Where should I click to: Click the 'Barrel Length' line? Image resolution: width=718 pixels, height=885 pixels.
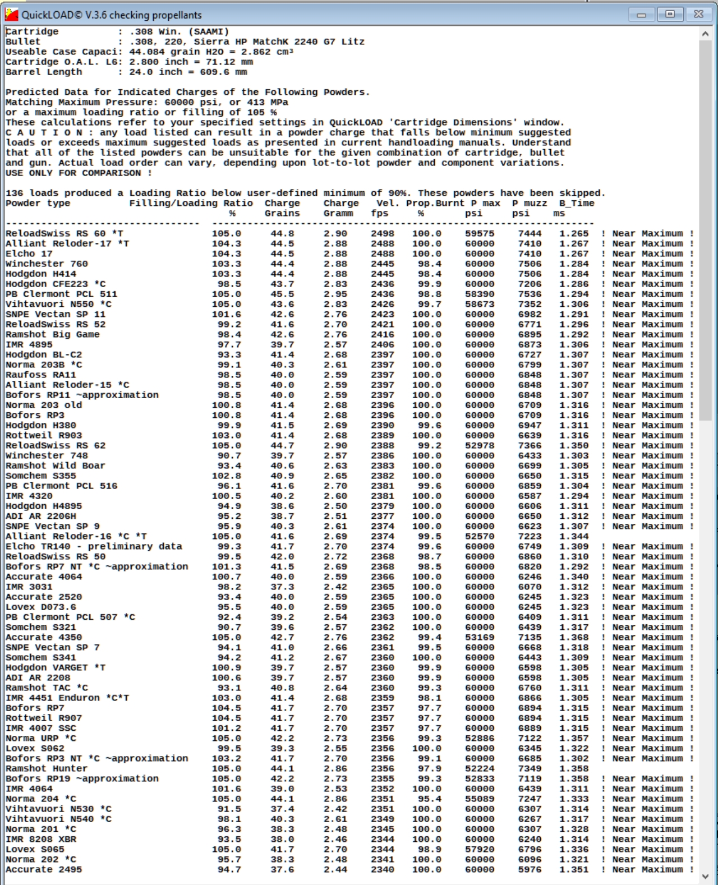point(126,72)
